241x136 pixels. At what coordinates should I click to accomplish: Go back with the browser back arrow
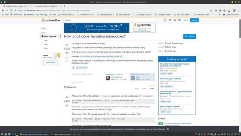pyautogui.click(x=3, y=11)
